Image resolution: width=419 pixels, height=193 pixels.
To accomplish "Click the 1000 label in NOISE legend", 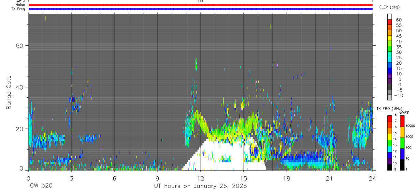I will click(x=410, y=137).
